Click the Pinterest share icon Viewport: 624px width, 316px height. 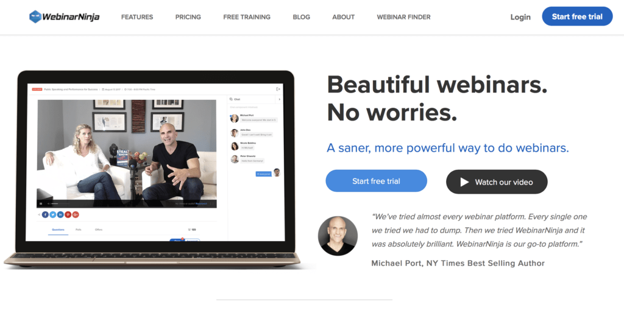point(68,215)
